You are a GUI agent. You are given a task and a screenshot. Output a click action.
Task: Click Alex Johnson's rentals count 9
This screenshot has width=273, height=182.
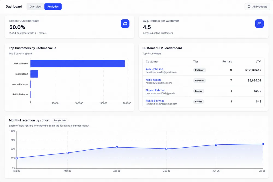[x=231, y=70]
